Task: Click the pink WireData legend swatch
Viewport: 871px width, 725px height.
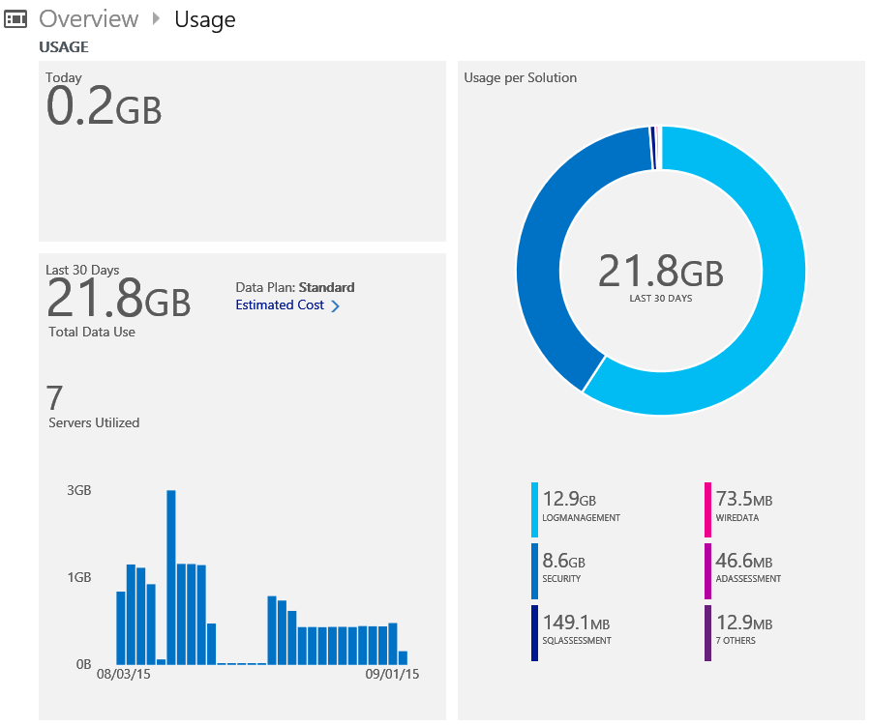Action: pyautogui.click(x=708, y=509)
